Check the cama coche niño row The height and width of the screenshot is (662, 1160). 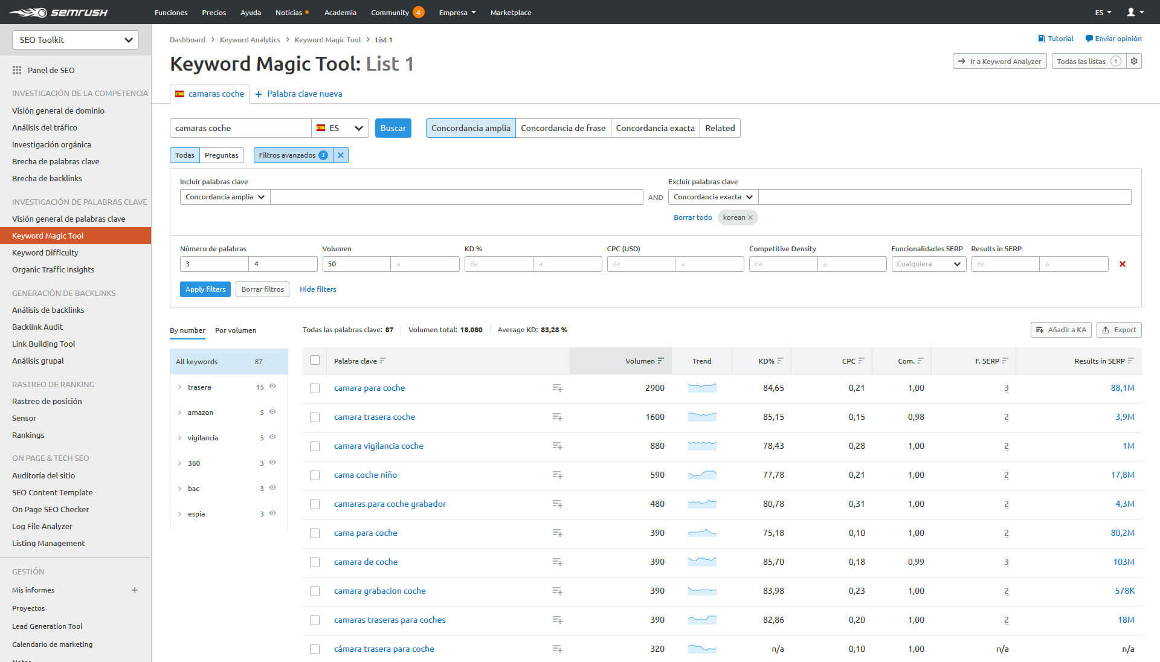tap(315, 475)
